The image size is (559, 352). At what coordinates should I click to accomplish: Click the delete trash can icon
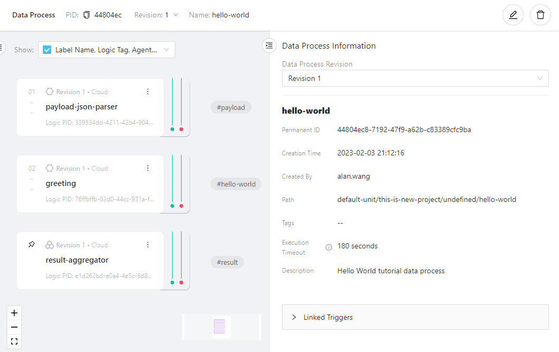coord(540,15)
